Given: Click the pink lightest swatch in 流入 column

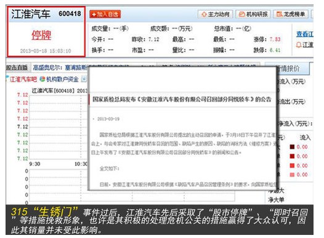Looking at the screenshot, I should pos(292,175).
